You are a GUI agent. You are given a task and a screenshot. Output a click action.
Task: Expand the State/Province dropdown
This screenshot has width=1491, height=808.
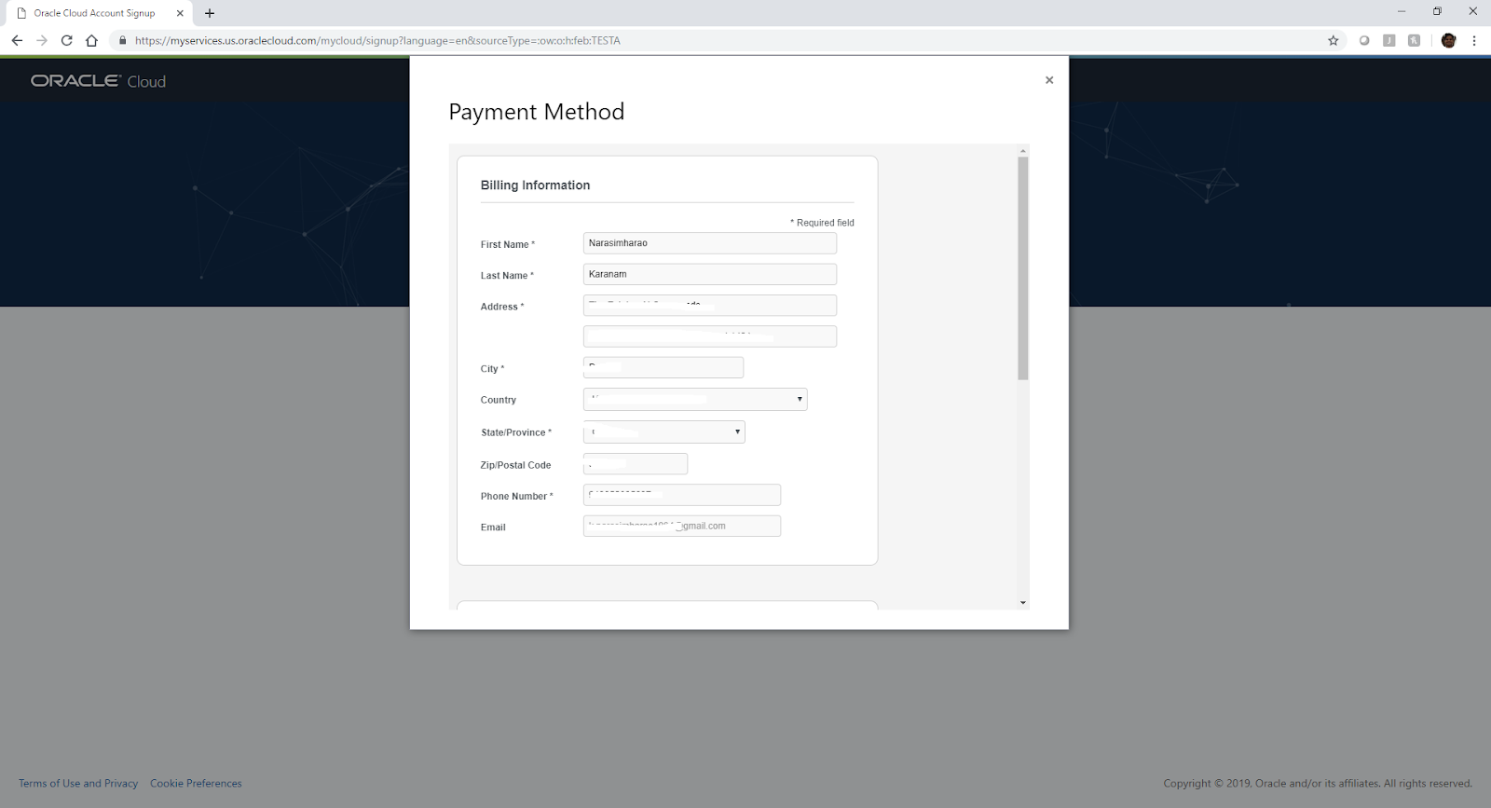(x=663, y=431)
